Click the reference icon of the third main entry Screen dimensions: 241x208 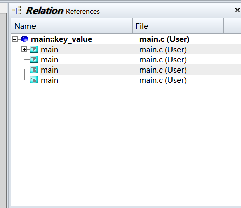tap(34, 70)
